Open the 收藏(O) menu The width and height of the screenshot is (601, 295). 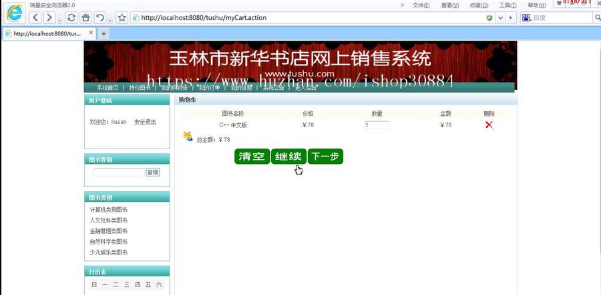479,5
